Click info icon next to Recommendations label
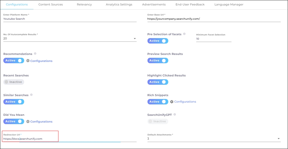Image resolution: width=288 pixels, height=149 pixels. (x=35, y=54)
